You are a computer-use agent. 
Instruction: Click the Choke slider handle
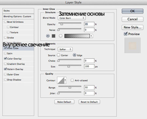[x=58, y=61]
